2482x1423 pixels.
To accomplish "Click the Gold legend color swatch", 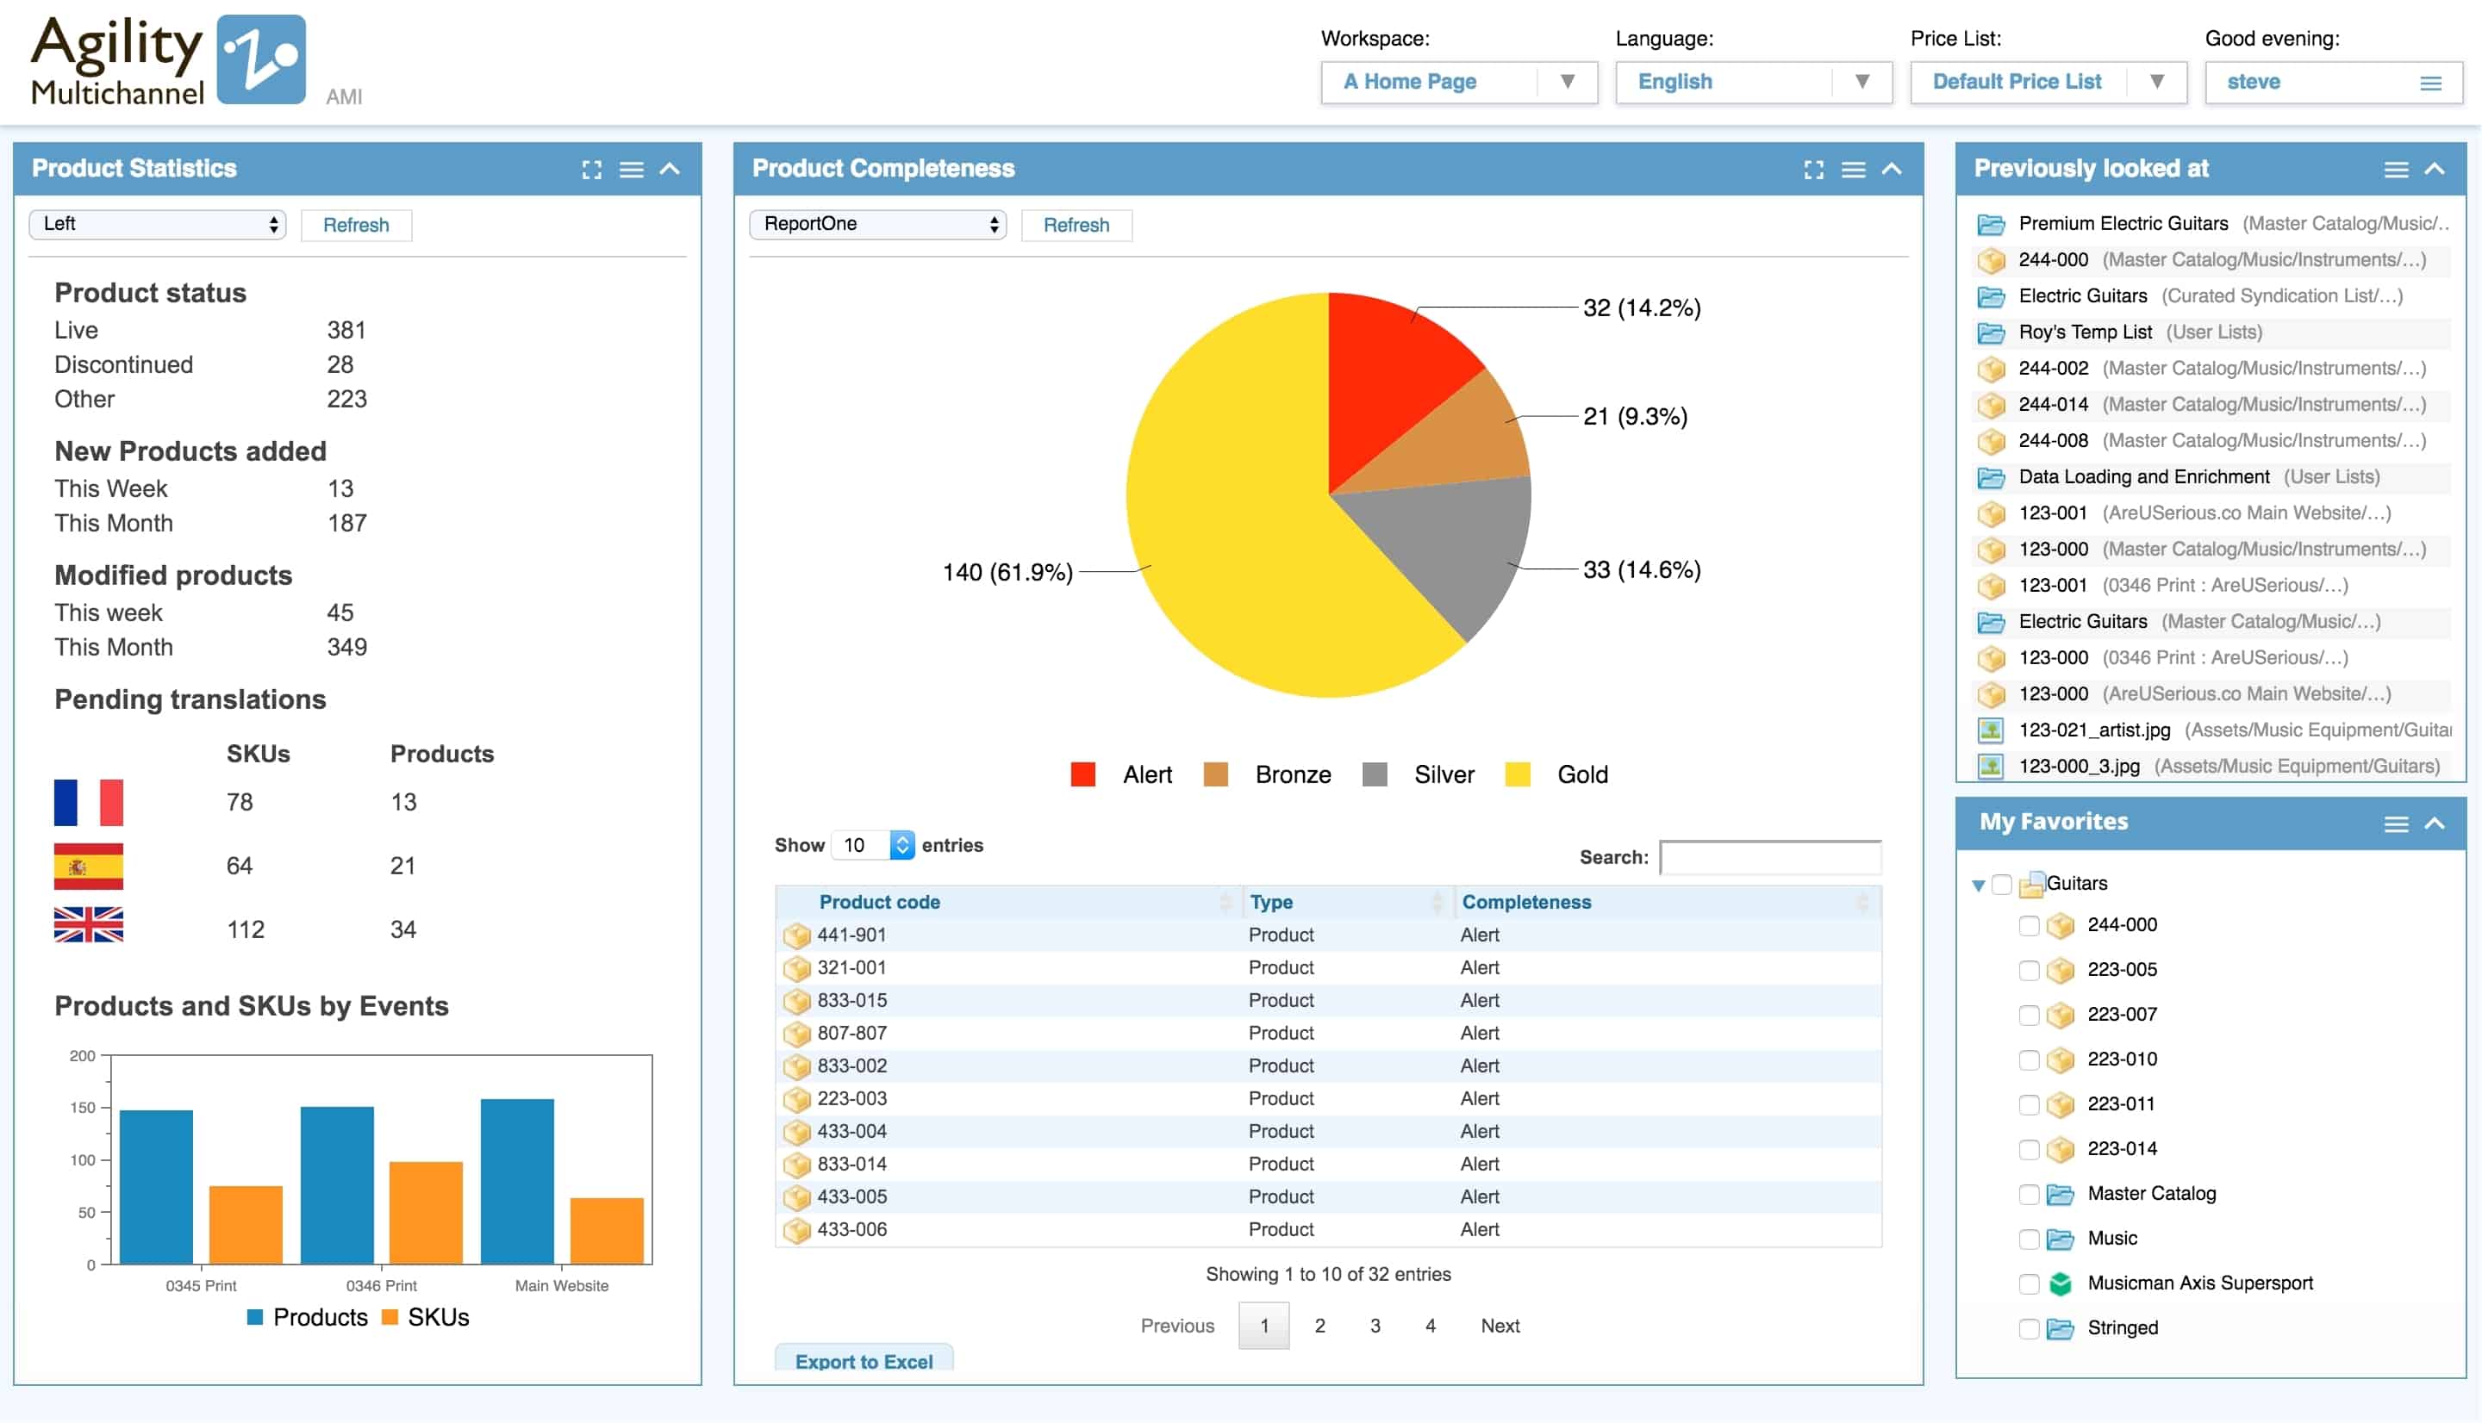I will coord(1517,775).
